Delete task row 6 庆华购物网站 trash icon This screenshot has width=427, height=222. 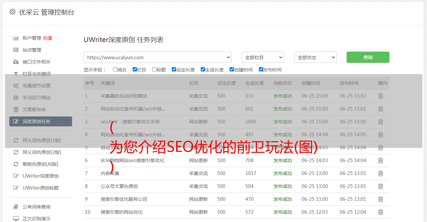point(380,160)
